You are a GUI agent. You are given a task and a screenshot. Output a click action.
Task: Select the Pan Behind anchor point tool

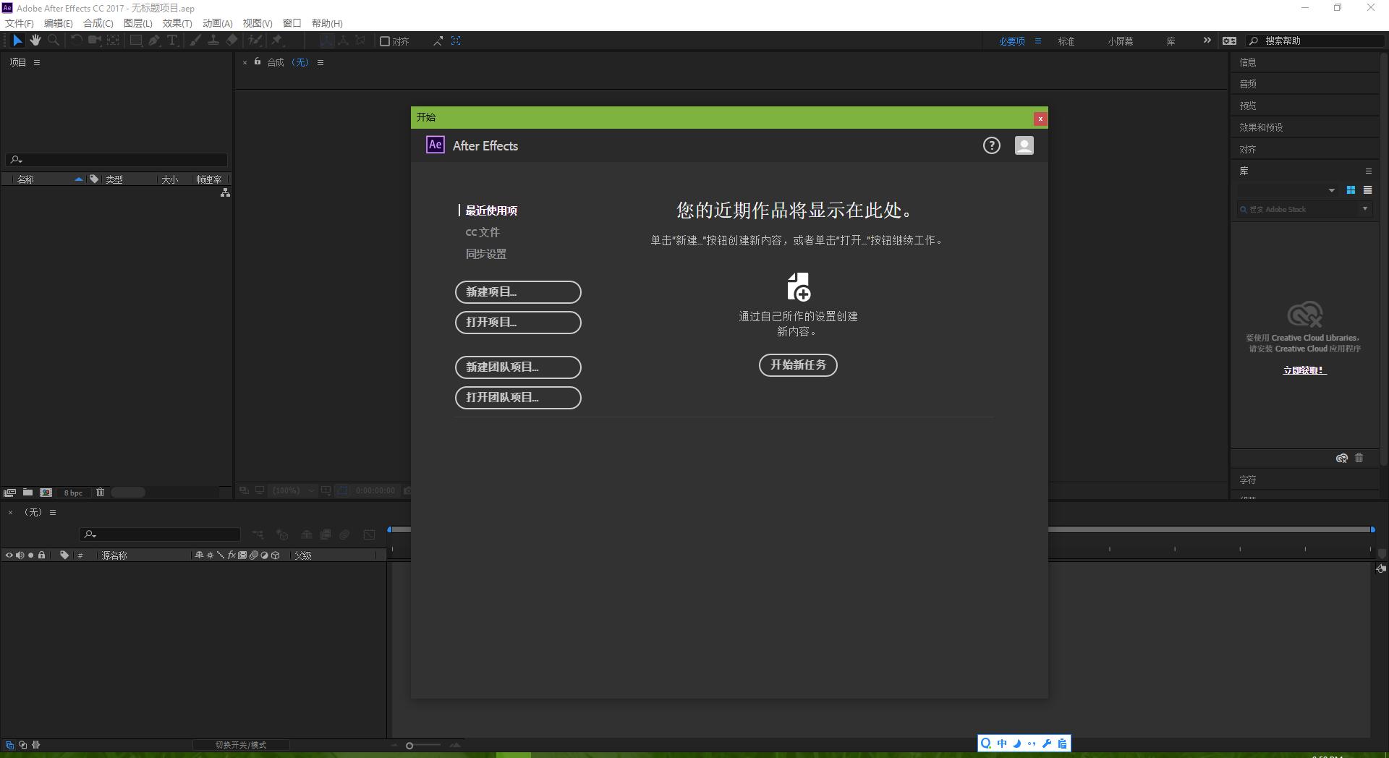(x=113, y=41)
